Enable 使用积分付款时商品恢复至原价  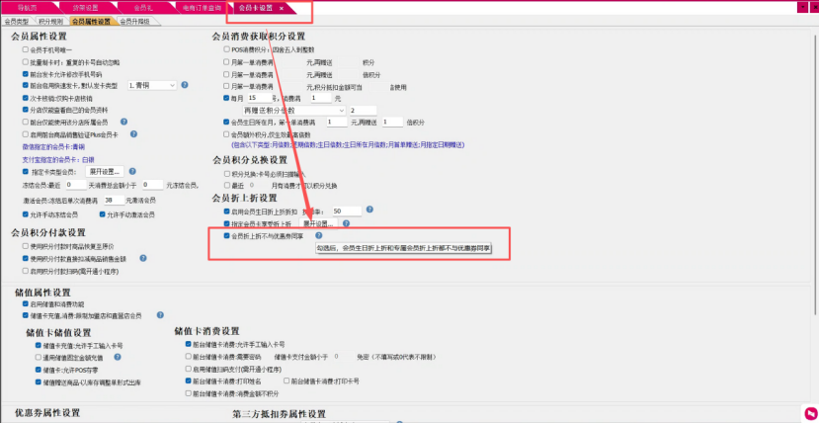[x=25, y=246]
